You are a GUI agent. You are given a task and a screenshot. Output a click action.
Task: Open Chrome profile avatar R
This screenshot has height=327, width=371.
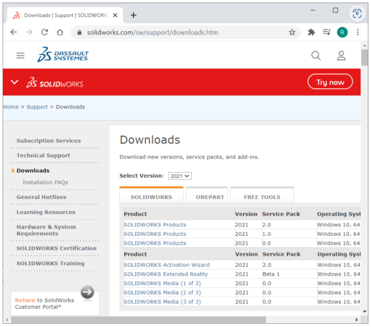tap(342, 32)
